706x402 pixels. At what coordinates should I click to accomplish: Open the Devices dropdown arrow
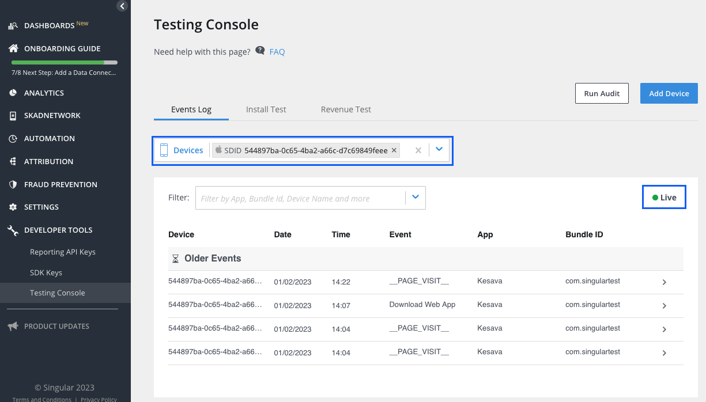coord(439,150)
